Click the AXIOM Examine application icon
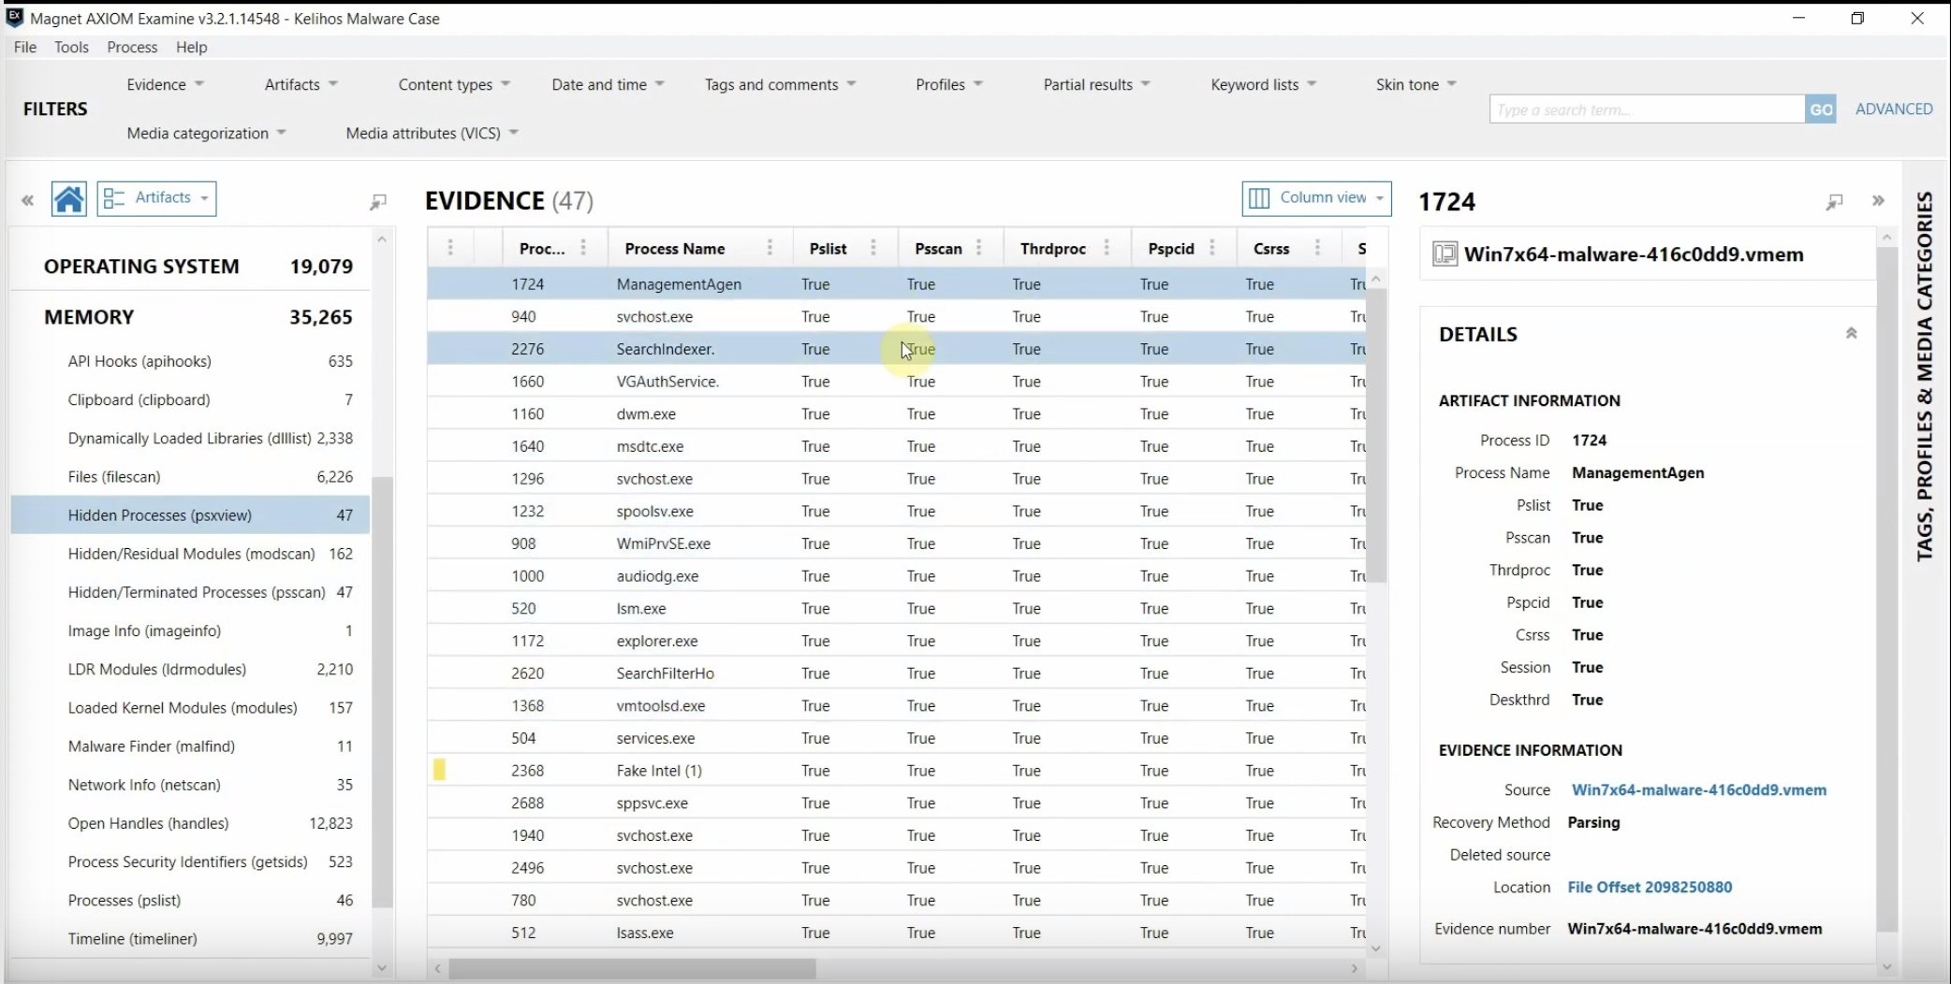 click(15, 17)
